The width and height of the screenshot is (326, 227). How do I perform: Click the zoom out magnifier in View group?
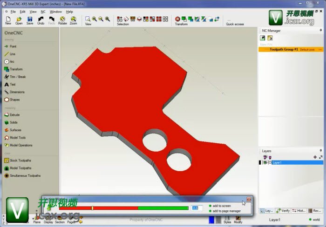point(101,19)
